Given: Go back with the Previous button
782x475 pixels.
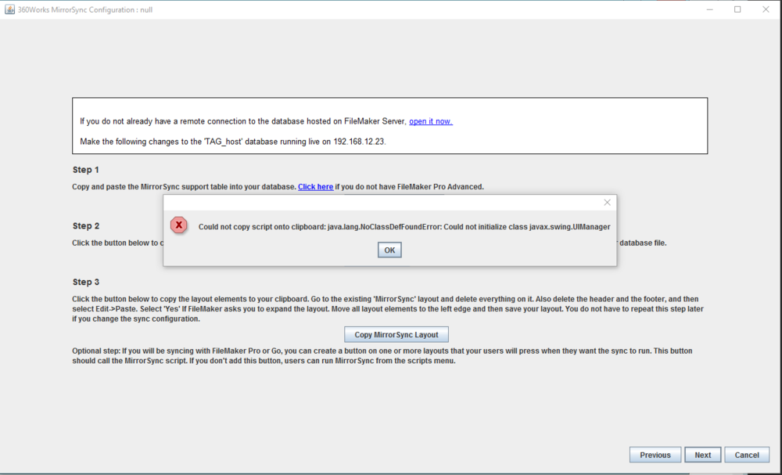Looking at the screenshot, I should (x=655, y=455).
